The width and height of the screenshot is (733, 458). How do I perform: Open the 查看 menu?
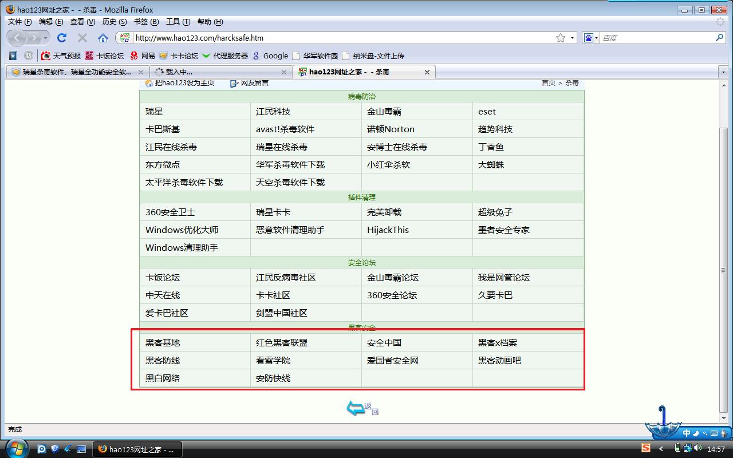pyautogui.click(x=82, y=22)
